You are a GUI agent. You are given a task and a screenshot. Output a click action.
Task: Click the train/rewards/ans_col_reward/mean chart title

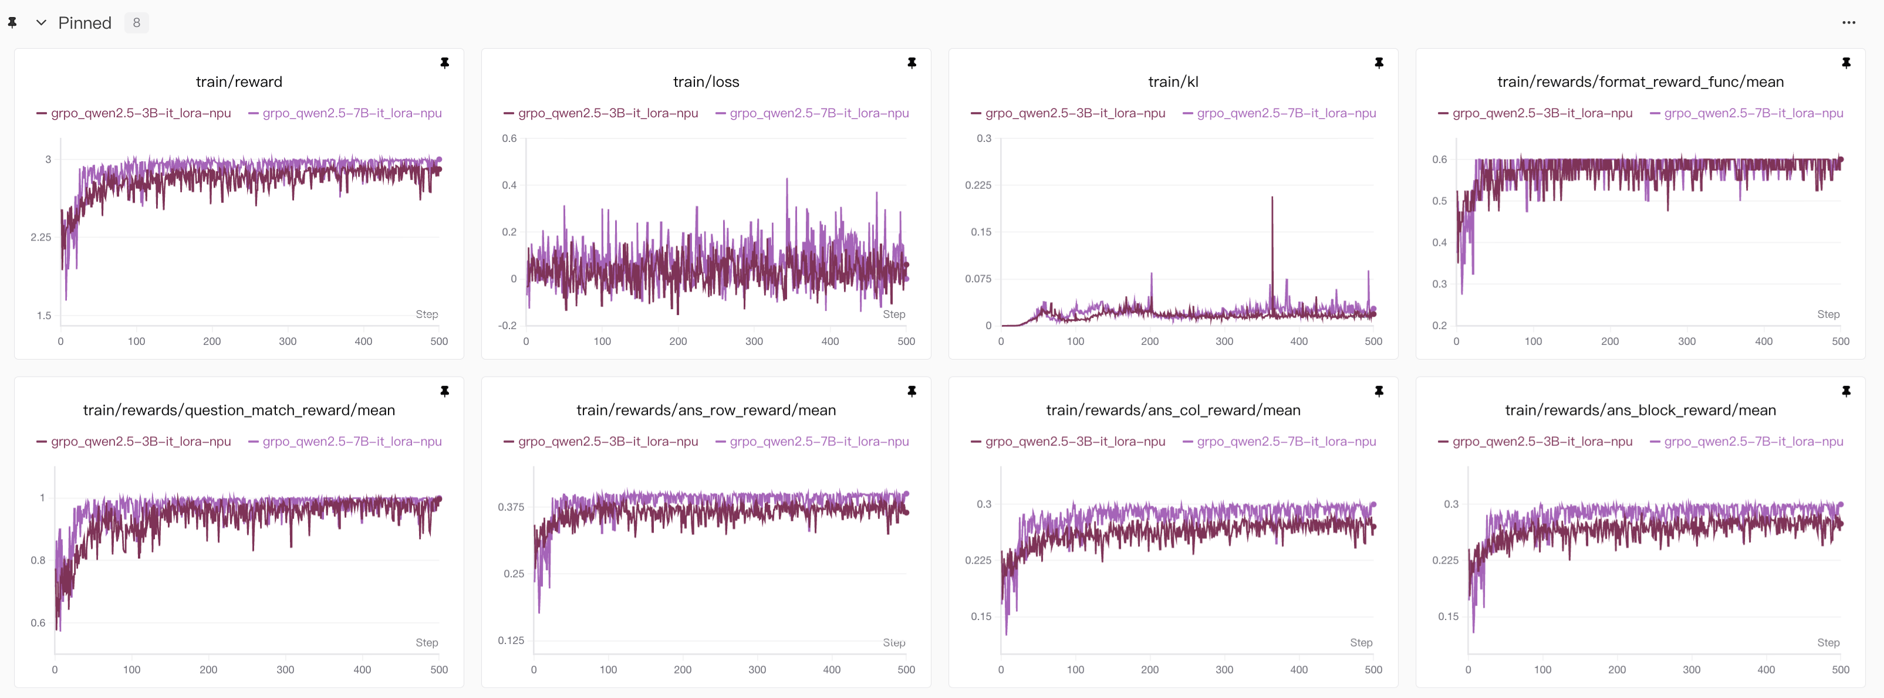(x=1173, y=410)
